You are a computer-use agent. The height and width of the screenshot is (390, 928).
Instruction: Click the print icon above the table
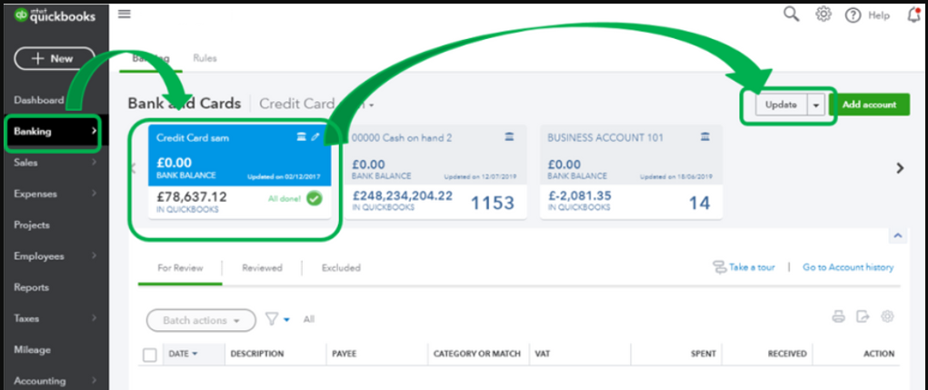839,317
